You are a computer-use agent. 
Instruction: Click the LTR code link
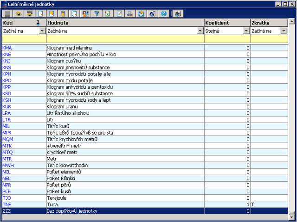6,119
